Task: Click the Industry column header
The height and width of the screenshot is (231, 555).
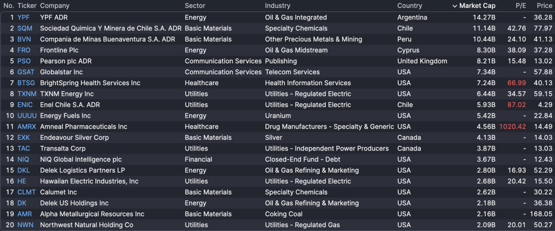Action: pyautogui.click(x=277, y=6)
